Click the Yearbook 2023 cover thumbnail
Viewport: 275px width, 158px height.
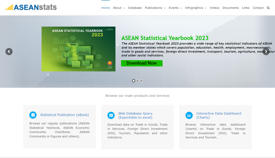coord(78,49)
